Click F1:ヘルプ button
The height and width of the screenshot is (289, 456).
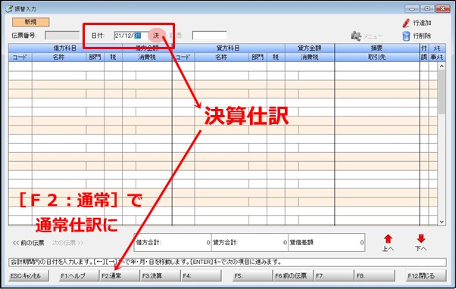tap(79, 275)
